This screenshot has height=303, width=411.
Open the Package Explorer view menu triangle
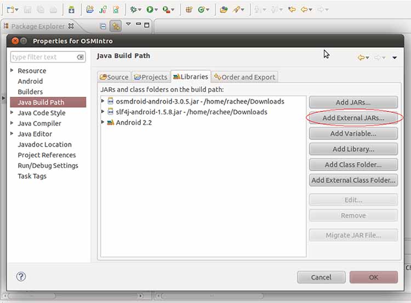tap(128, 24)
